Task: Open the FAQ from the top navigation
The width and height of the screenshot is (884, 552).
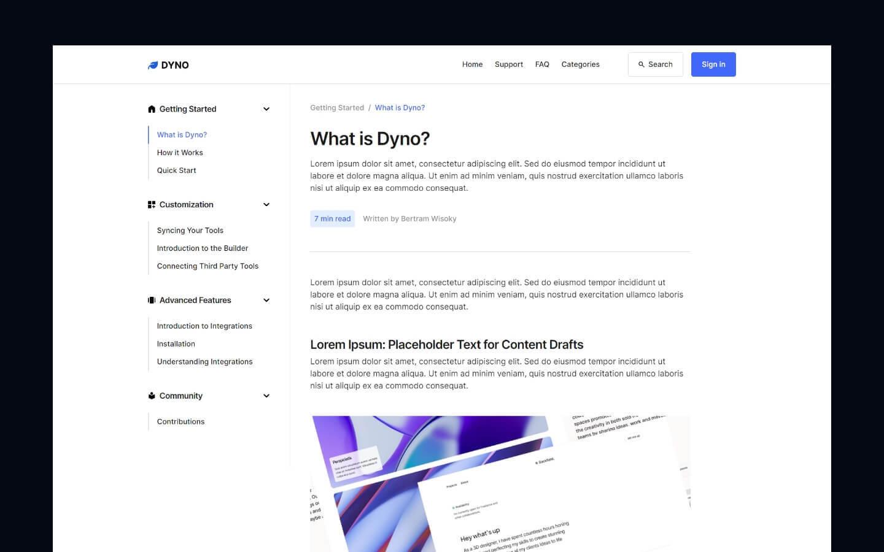Action: pos(542,64)
